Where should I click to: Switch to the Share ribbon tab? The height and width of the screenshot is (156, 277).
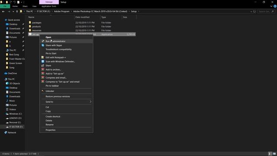tap(25, 6)
